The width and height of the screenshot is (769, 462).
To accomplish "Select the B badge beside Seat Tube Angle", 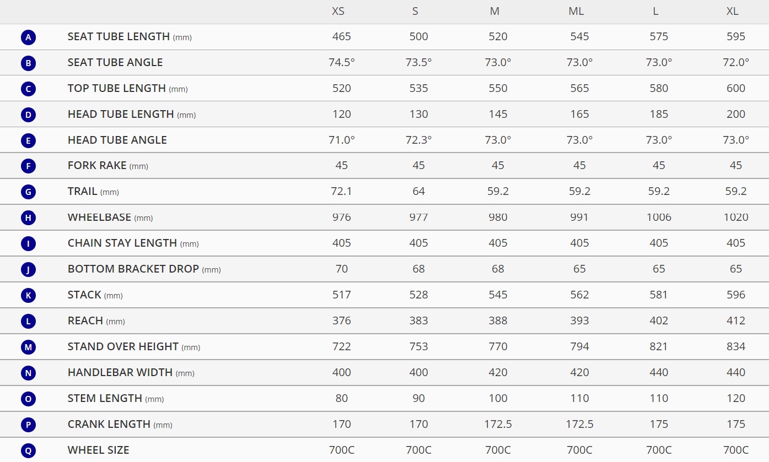I will click(x=28, y=63).
